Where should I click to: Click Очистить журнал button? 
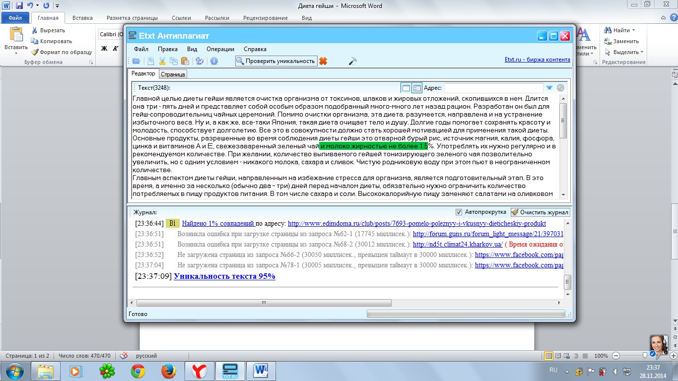pos(540,212)
